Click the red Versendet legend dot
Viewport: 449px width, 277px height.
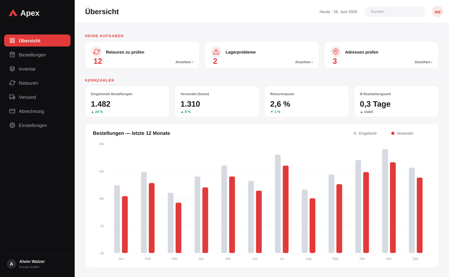pyautogui.click(x=393, y=133)
